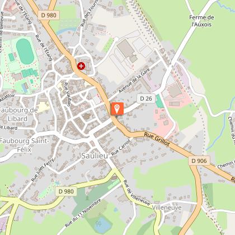This screenshot has width=235, height=235.
Task: Click the upper D 980 road badge
Action: pyautogui.click(x=49, y=15)
